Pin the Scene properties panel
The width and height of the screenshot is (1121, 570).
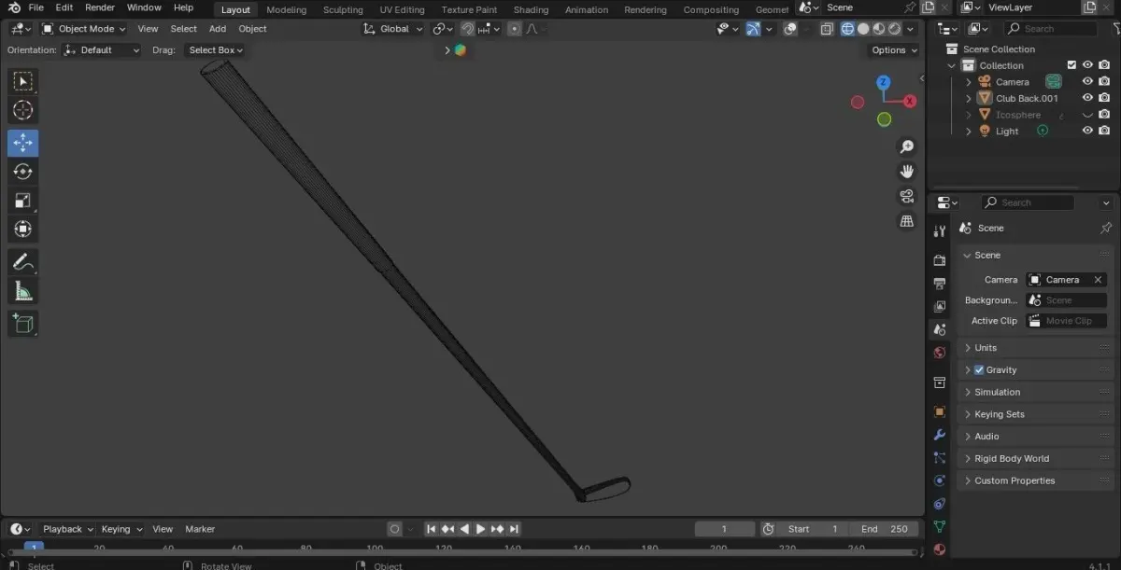click(x=1106, y=228)
